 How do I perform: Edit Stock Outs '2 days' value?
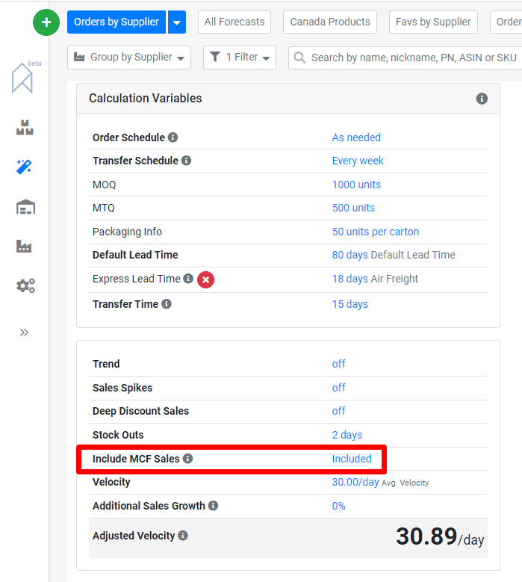(x=347, y=435)
